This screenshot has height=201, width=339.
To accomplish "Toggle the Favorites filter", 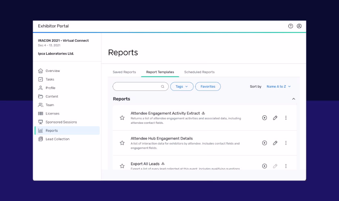I will 208,86.
